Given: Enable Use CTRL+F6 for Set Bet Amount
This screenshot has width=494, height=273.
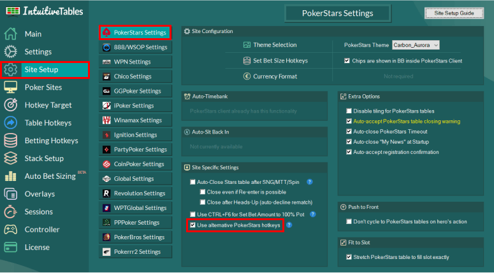Looking at the screenshot, I should click(x=193, y=214).
